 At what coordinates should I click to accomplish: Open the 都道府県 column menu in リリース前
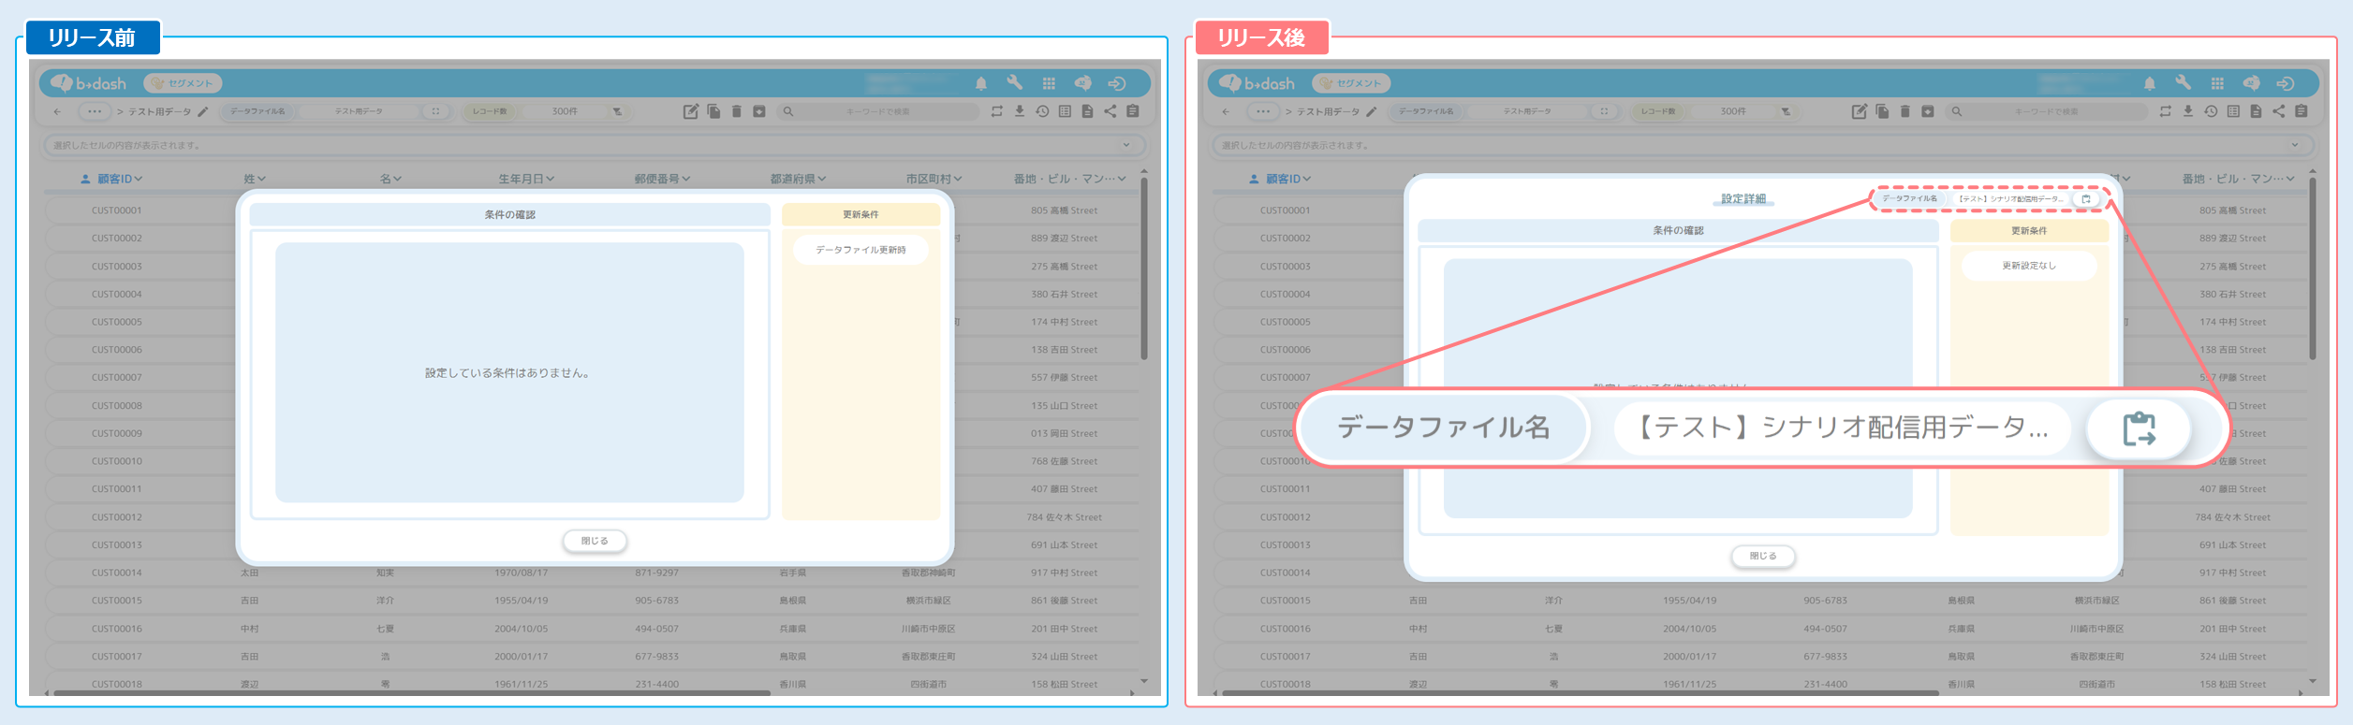[821, 179]
